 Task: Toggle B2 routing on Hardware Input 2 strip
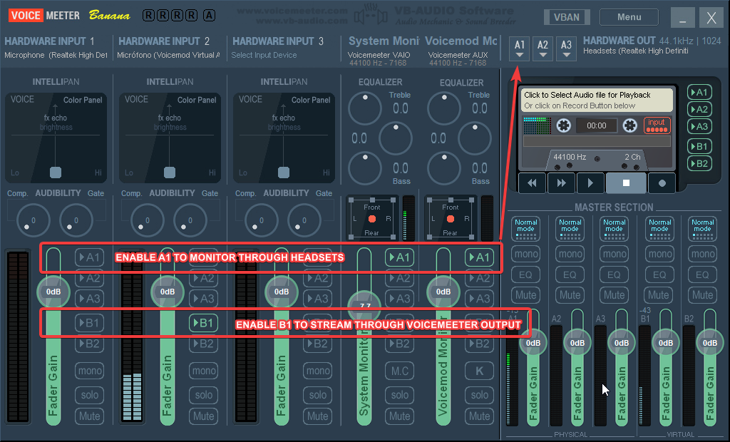[203, 344]
